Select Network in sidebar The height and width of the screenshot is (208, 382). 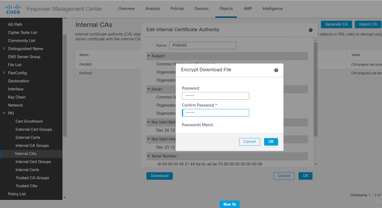[x=15, y=105]
